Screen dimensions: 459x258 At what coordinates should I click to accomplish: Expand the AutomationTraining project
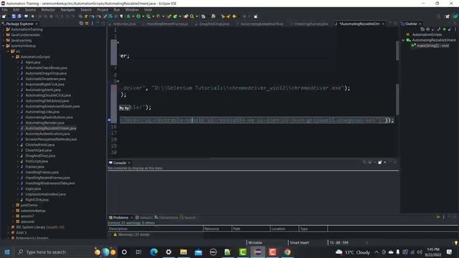(3, 29)
